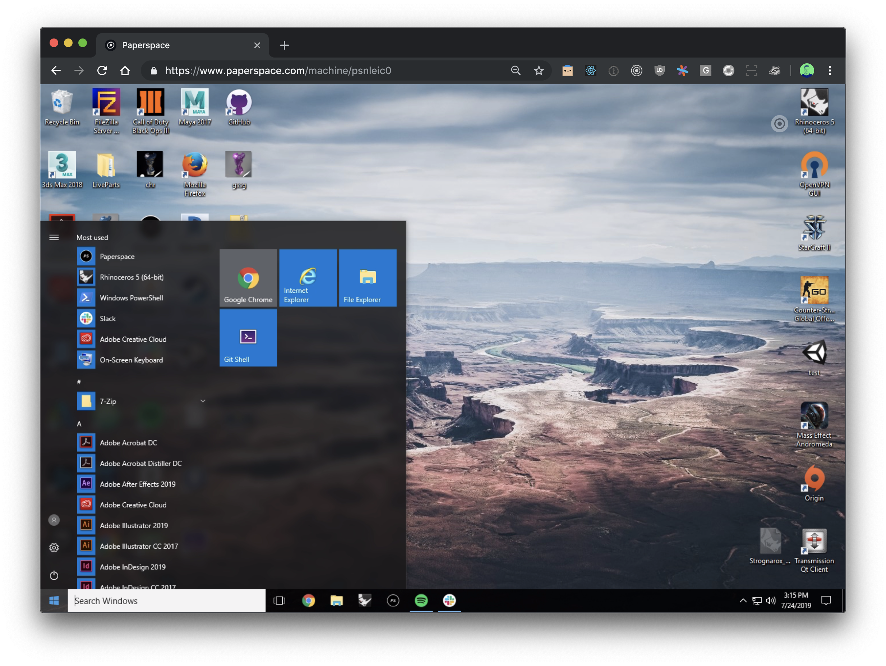The width and height of the screenshot is (886, 666).
Task: Reload the page with refresh button
Action: coord(102,70)
